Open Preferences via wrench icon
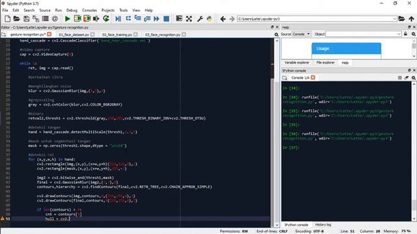417x234 pixels. click(x=200, y=19)
